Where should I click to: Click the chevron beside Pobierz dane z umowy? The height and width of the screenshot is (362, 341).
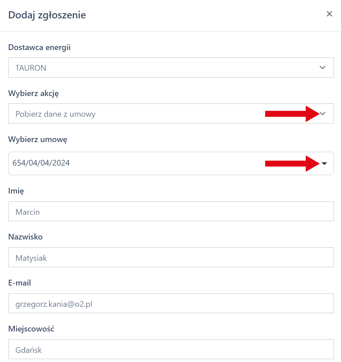(x=323, y=114)
